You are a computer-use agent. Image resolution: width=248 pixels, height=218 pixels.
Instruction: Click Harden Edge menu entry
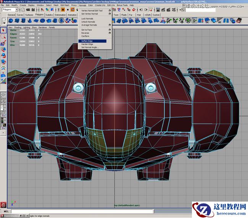(x=87, y=44)
